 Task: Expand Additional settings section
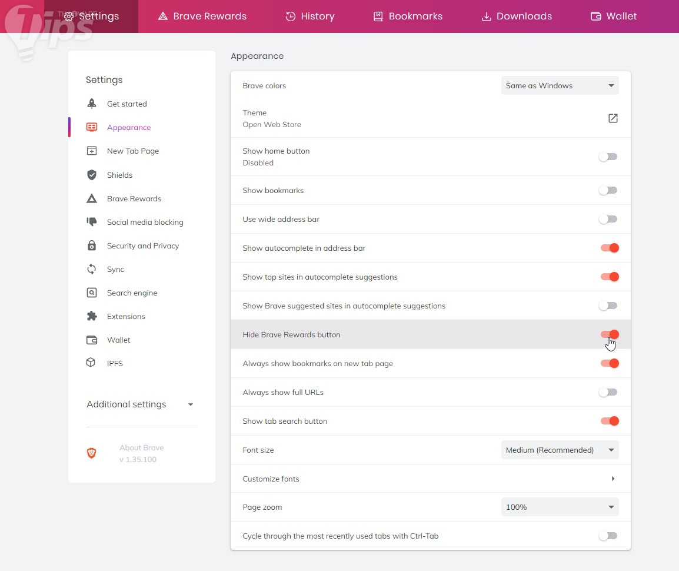click(140, 404)
